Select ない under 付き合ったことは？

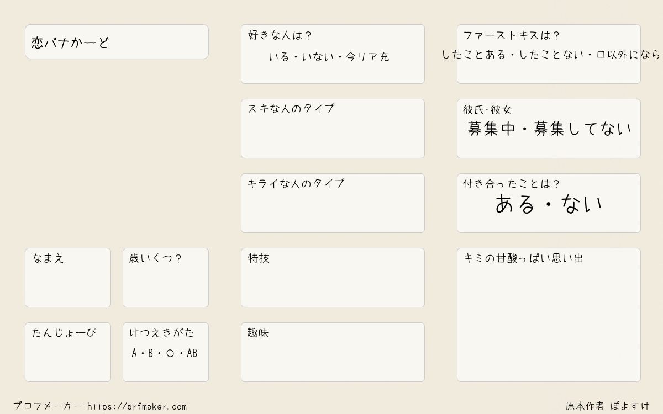(x=582, y=204)
